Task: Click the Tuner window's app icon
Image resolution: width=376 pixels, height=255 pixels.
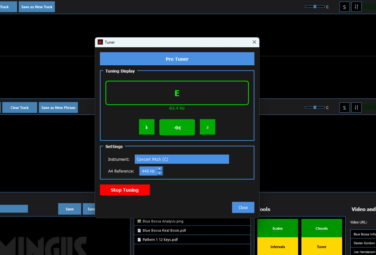Action: (x=100, y=42)
